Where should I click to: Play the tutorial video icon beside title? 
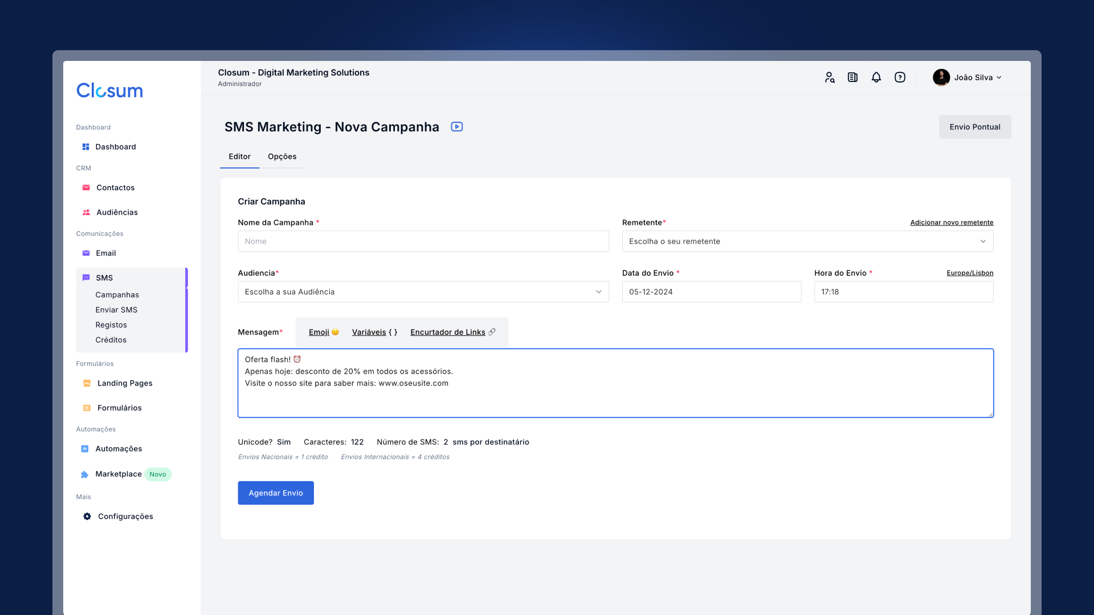click(x=457, y=126)
